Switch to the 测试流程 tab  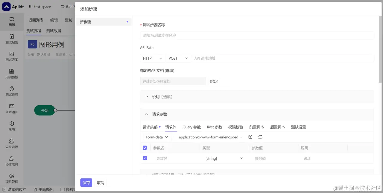tap(34, 31)
